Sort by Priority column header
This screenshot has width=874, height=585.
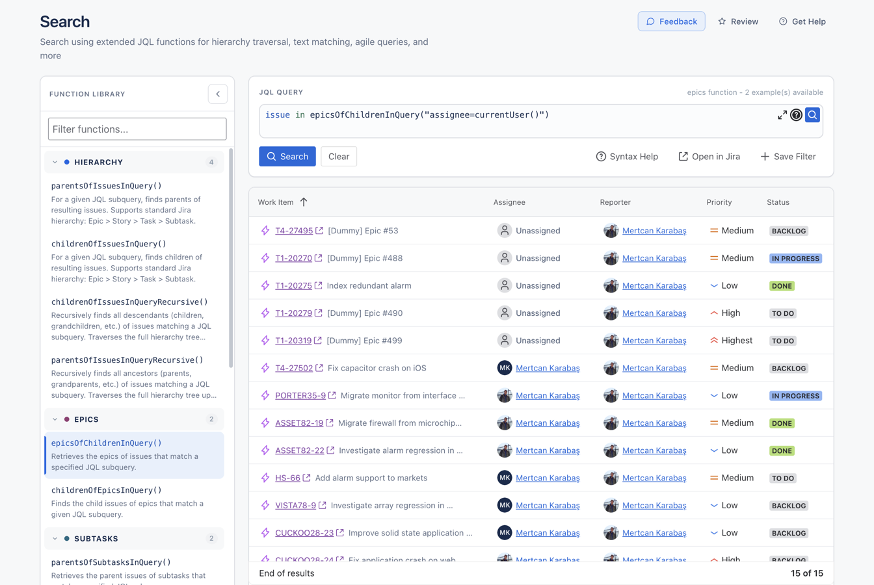coord(719,202)
